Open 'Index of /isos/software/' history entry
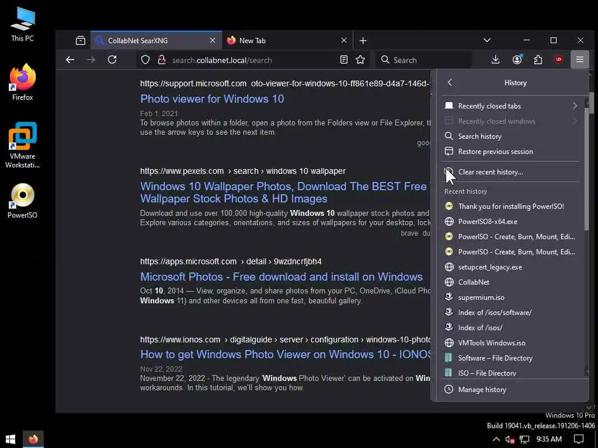 [x=511, y=313]
